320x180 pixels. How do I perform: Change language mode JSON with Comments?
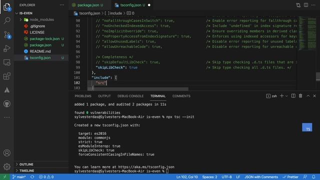coord(261,177)
